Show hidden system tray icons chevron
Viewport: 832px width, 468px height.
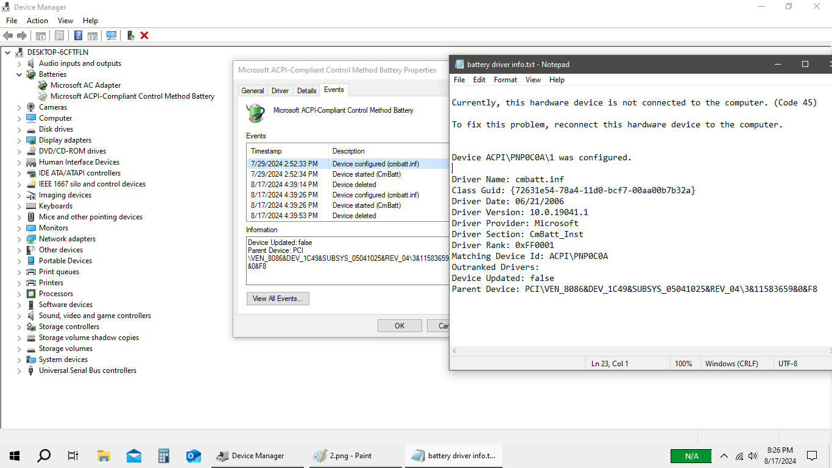click(x=724, y=456)
